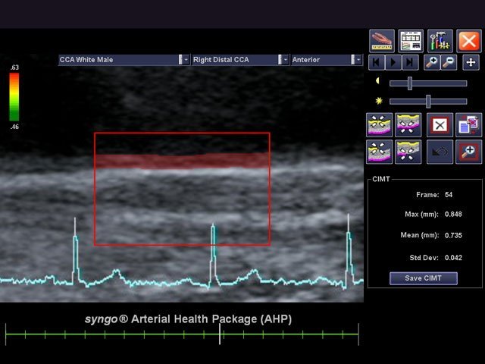Play the cine loop

coord(393,62)
